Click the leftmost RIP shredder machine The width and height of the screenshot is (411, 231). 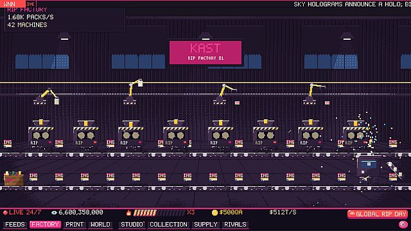pos(41,134)
